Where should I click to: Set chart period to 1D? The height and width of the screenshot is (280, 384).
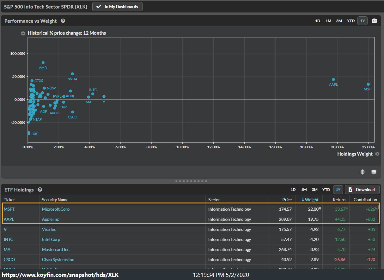(318, 21)
